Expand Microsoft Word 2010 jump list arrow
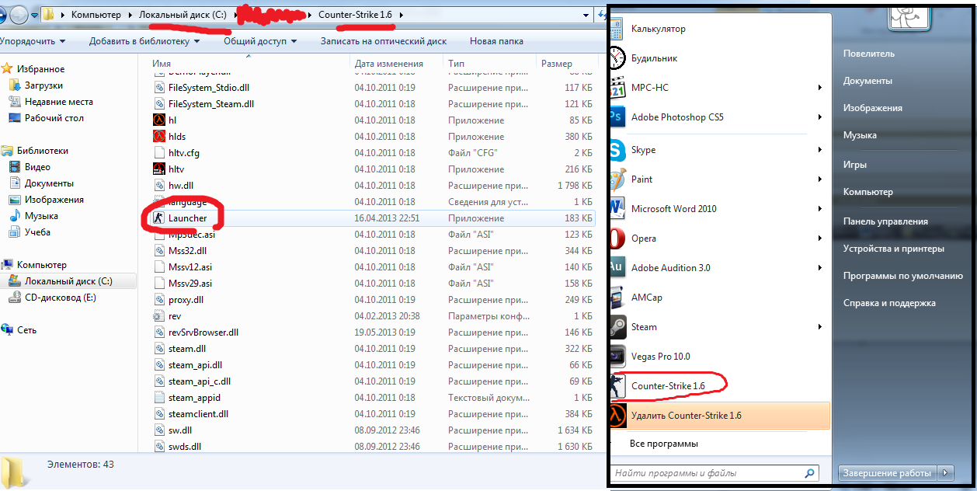The image size is (977, 491). (x=820, y=209)
